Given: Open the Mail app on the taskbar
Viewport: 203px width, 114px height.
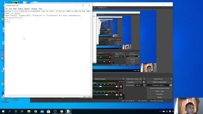Looking at the screenshot, I should 42,111.
